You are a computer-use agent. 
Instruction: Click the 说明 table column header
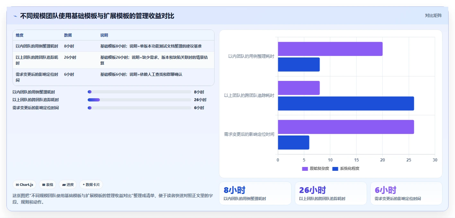pyautogui.click(x=104, y=35)
